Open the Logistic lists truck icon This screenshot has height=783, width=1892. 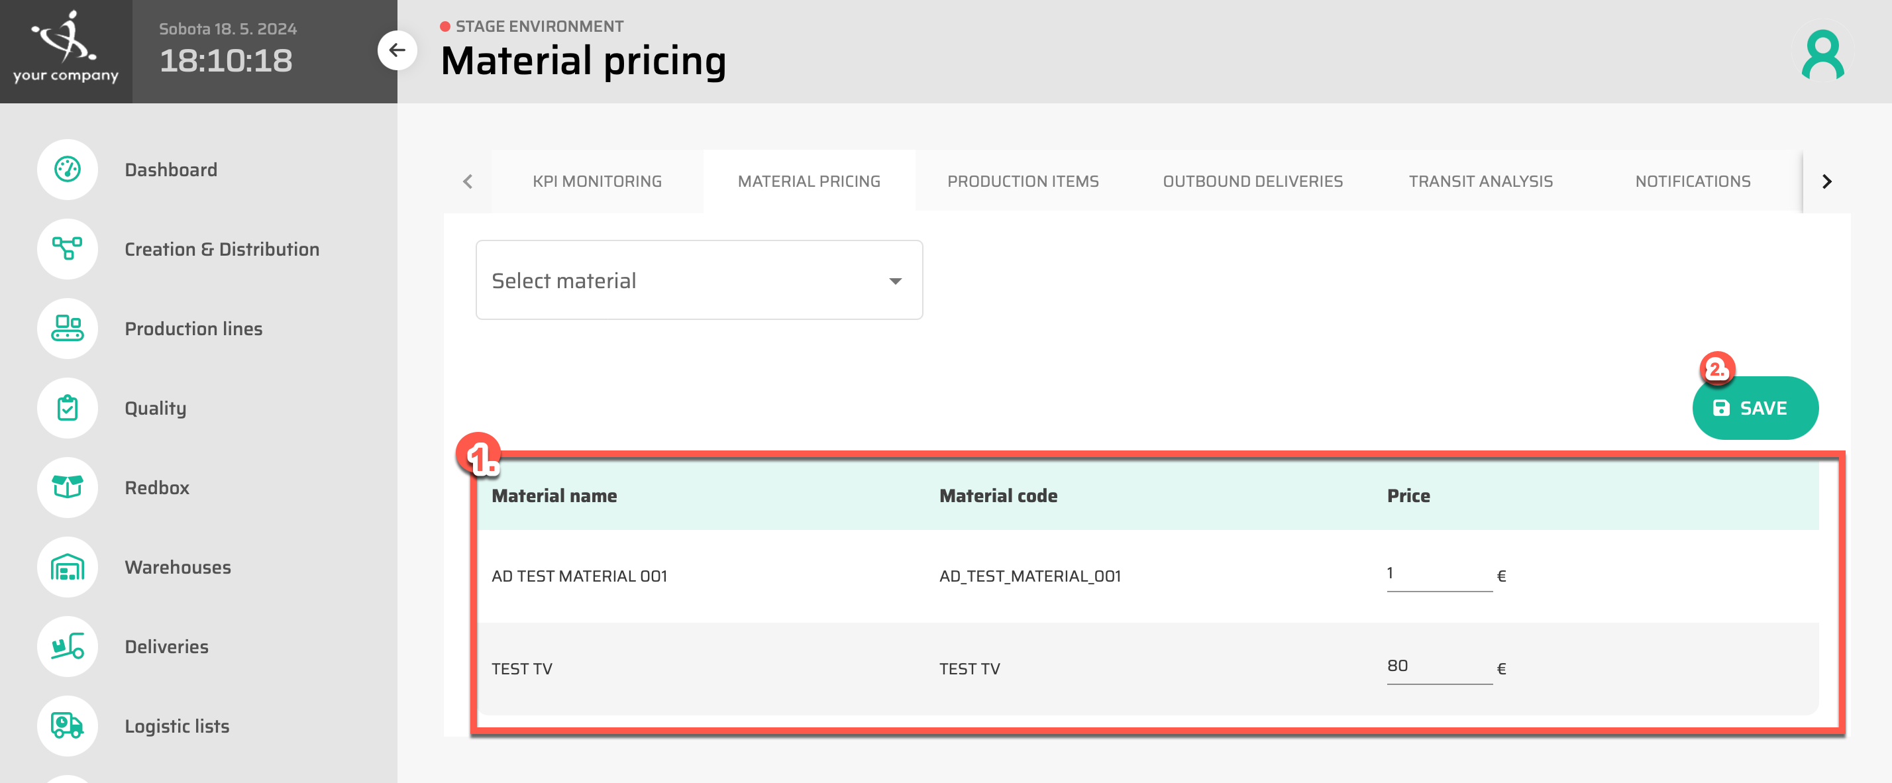pos(67,726)
